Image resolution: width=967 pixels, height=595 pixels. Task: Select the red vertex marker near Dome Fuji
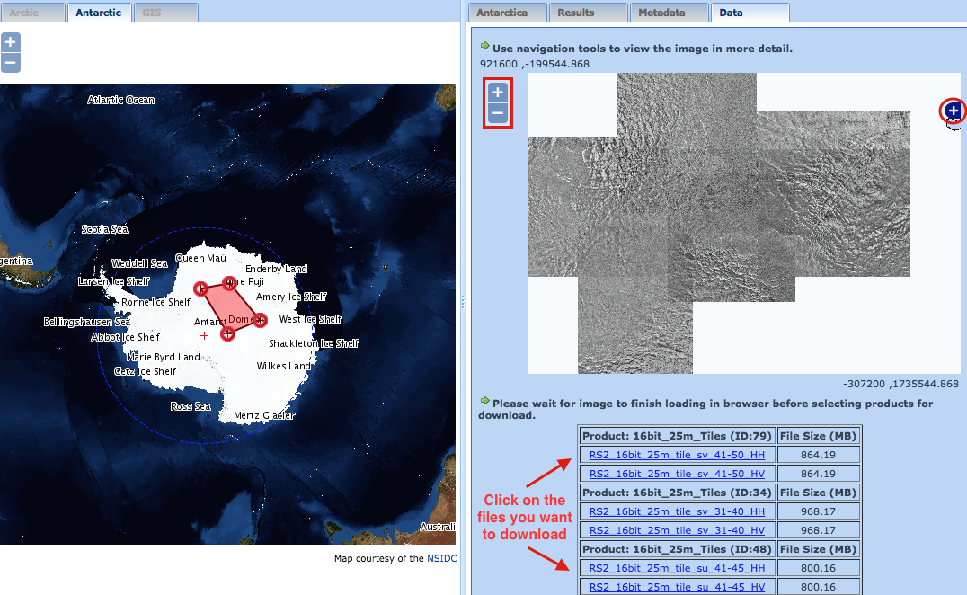230,282
